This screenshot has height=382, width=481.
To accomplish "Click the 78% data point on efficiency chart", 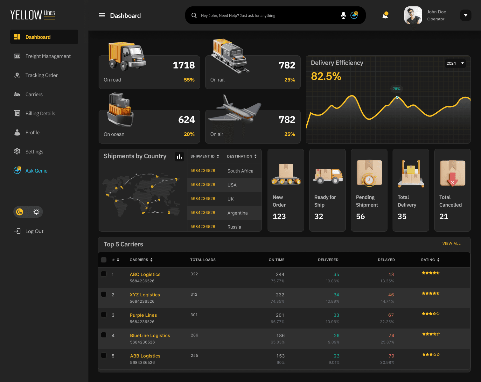I will tap(397, 97).
